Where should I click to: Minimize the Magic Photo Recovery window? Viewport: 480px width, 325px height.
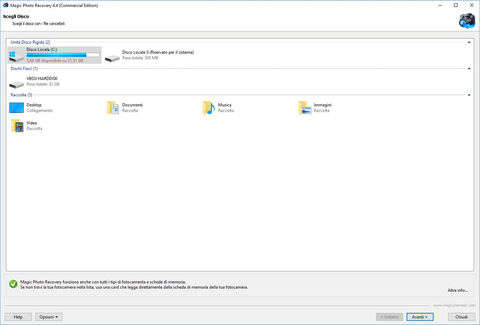tap(440, 5)
